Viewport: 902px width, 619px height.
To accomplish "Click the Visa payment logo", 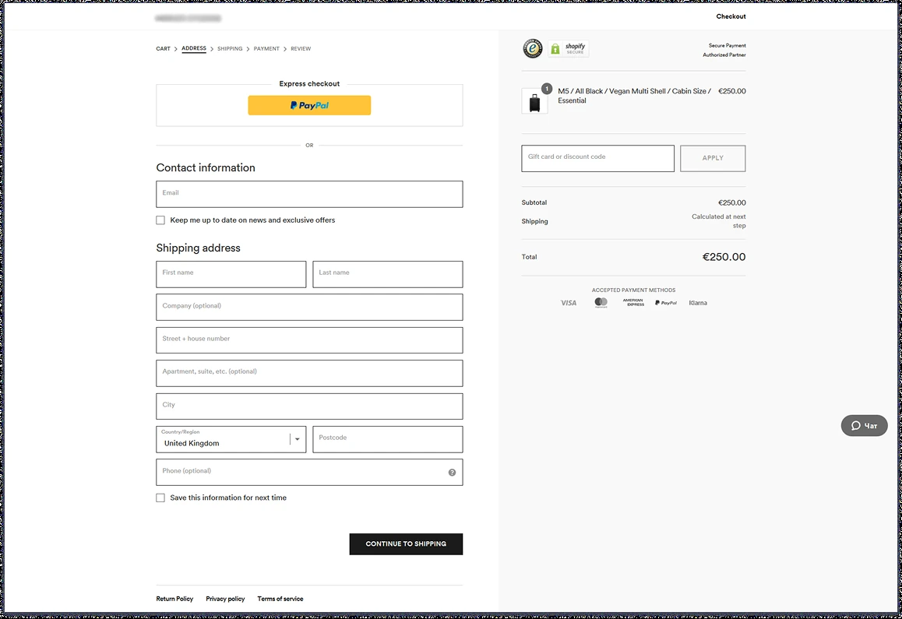I will click(x=569, y=303).
